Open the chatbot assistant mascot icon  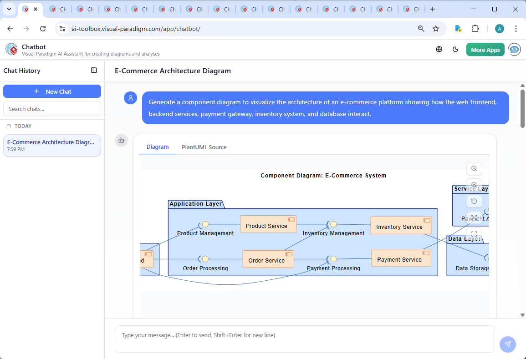click(x=514, y=49)
